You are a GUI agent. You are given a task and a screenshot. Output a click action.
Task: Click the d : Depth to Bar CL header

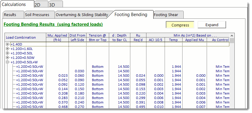click(119, 37)
